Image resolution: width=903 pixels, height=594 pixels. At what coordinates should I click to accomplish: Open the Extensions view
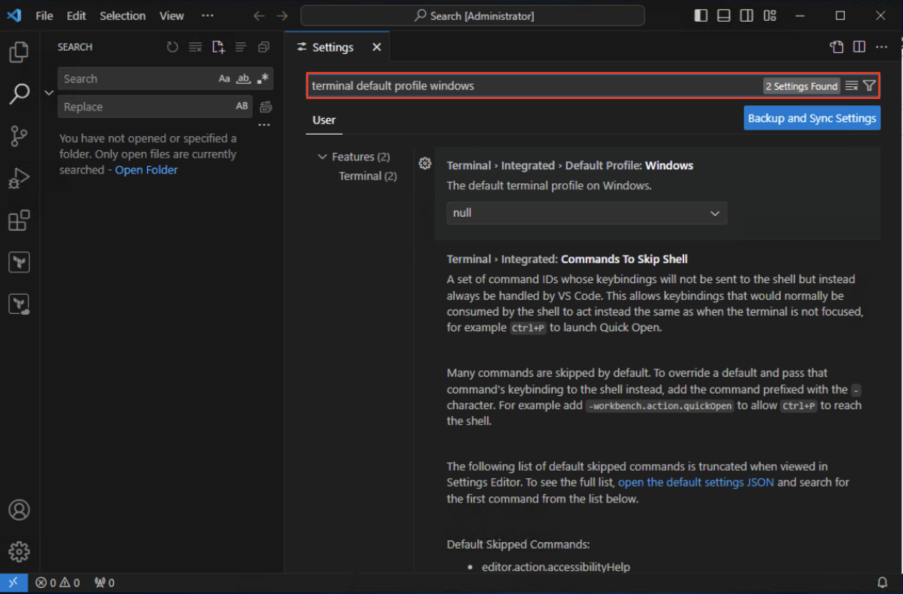(x=19, y=220)
